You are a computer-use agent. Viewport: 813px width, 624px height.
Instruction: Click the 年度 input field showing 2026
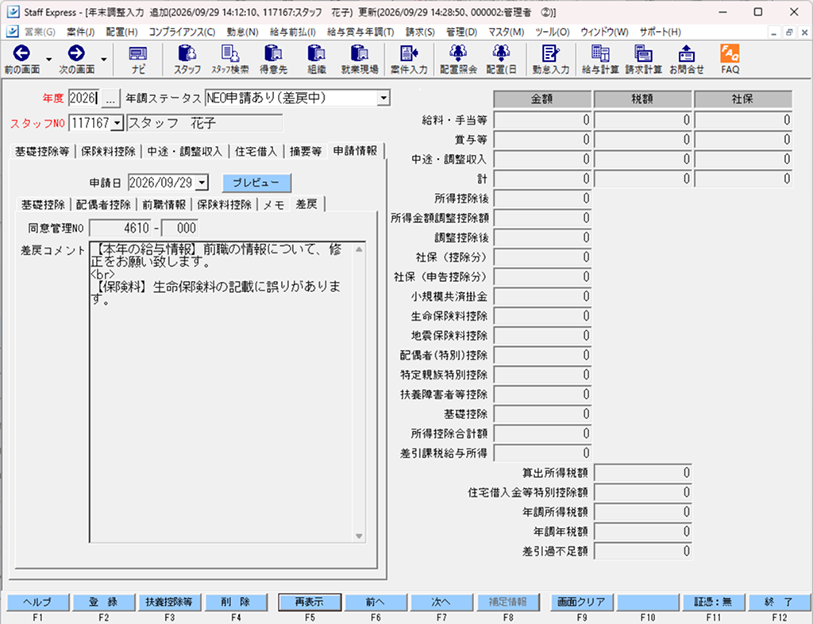click(x=84, y=98)
